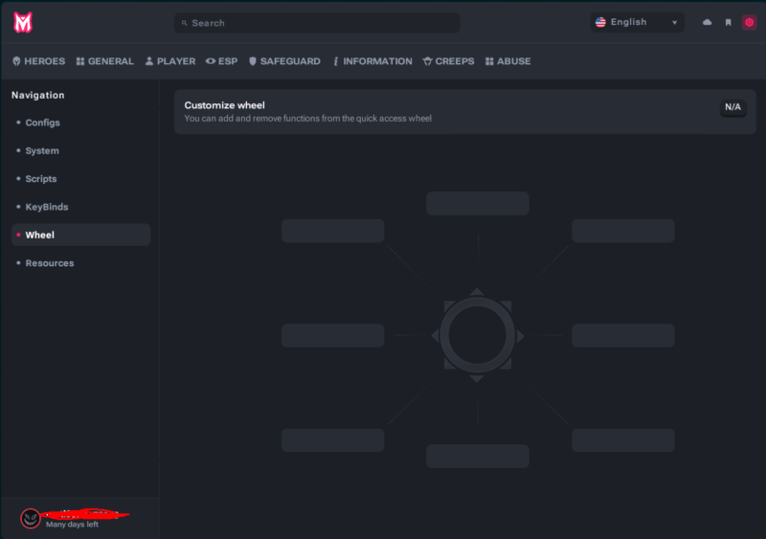
Task: Click the bookmark icon in header
Action: (x=728, y=22)
